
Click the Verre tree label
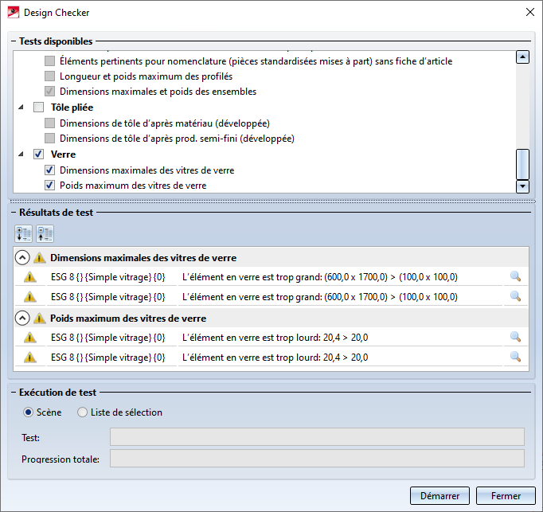tap(63, 154)
